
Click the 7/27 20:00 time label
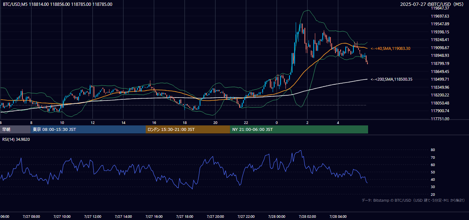click(x=215, y=217)
